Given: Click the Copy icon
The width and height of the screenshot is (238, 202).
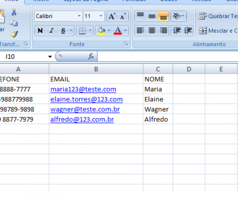Looking at the screenshot, I should tap(14, 23).
